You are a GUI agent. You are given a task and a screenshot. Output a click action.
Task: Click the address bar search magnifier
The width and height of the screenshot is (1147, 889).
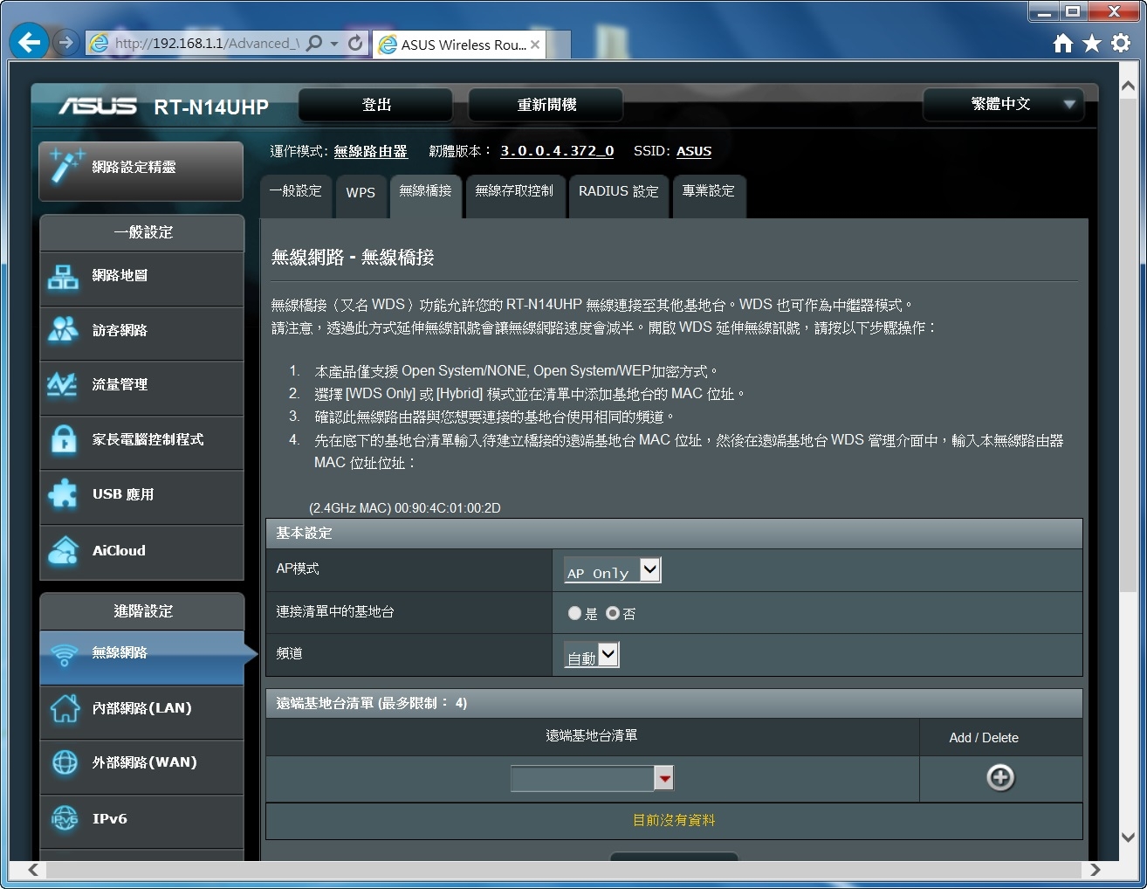tap(314, 43)
